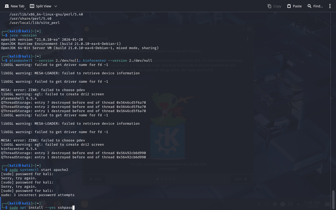The height and width of the screenshot is (210, 336).
Task: Click the Copy toolbar button
Action: point(274,6)
